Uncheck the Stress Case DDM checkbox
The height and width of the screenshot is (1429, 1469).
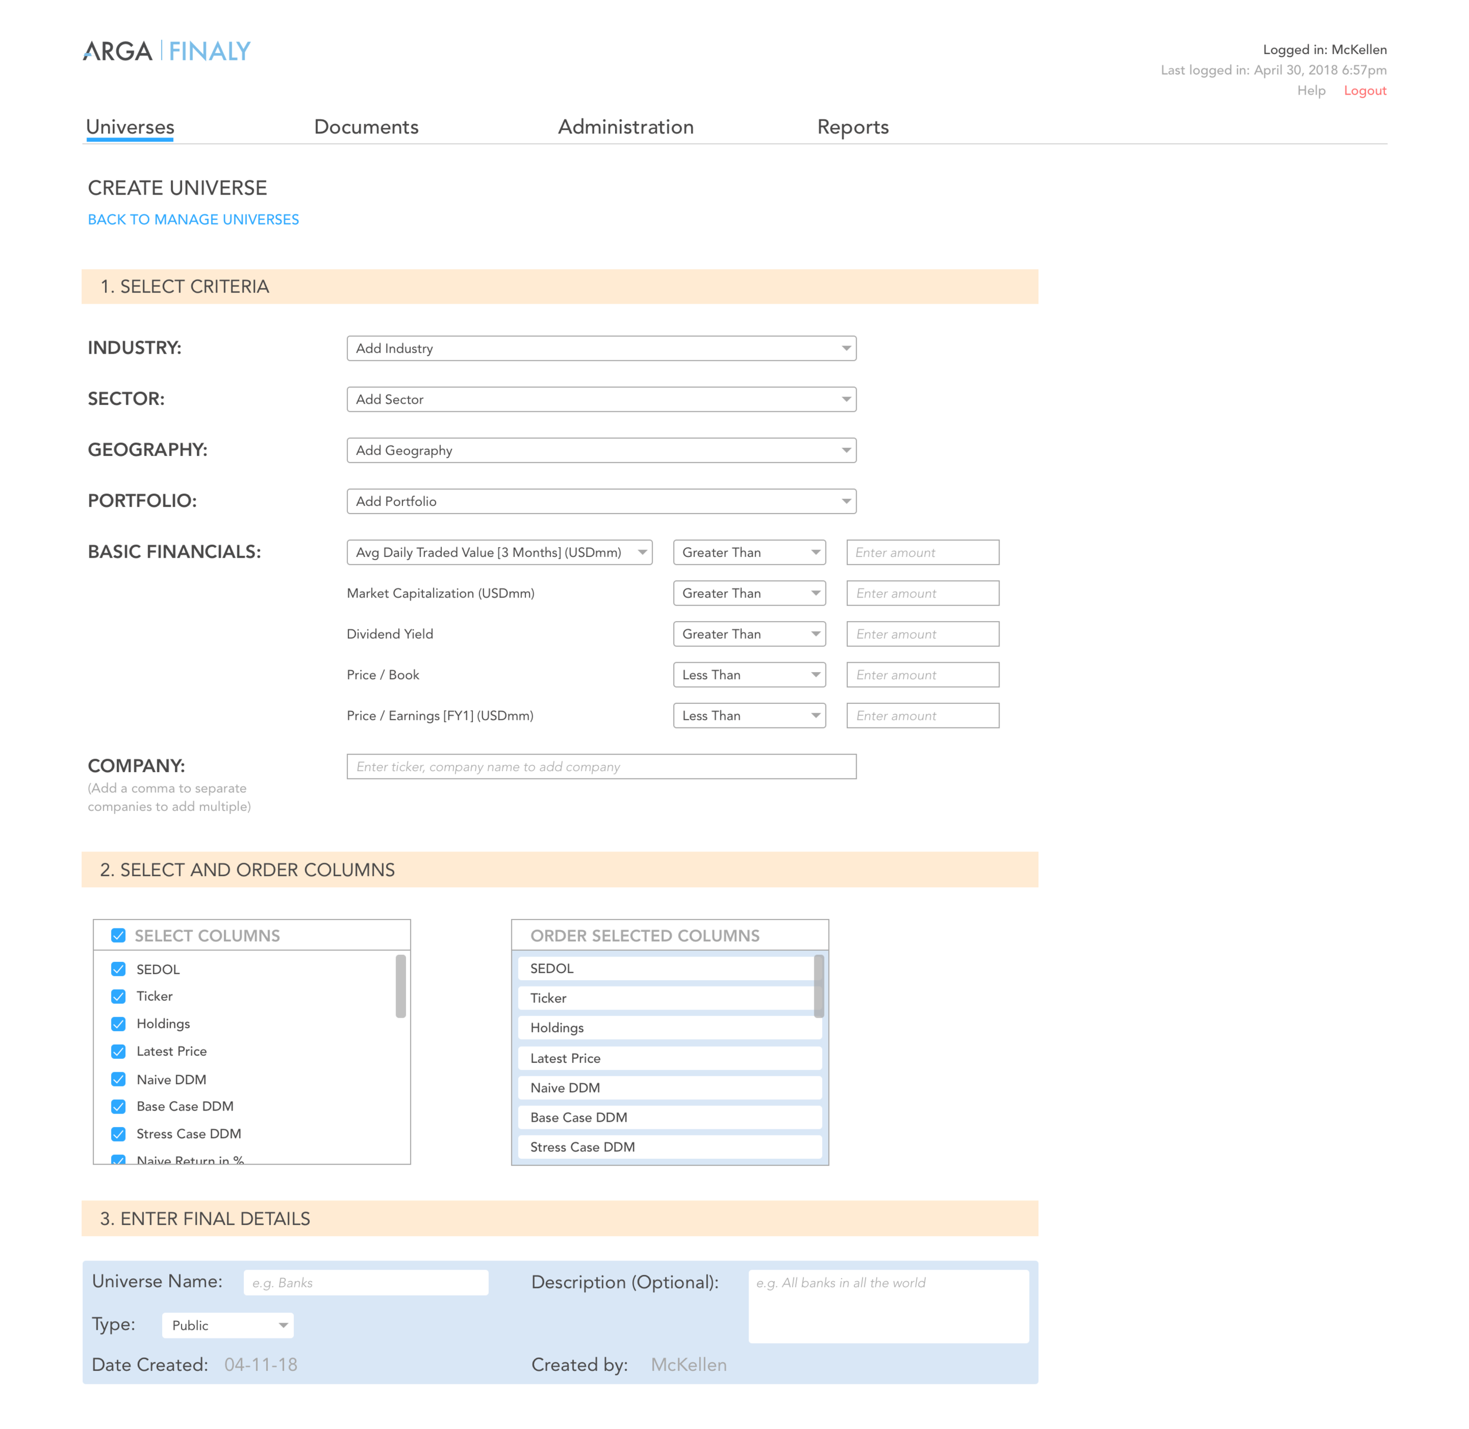point(119,1134)
